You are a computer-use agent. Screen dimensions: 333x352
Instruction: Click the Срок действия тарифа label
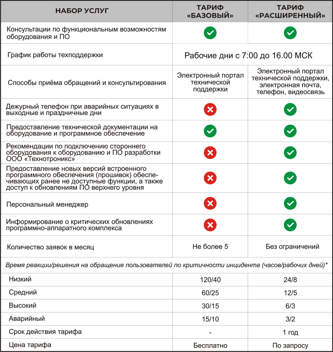(x=45, y=332)
